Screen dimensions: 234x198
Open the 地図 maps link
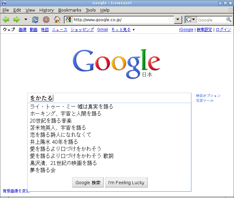tap(45, 30)
